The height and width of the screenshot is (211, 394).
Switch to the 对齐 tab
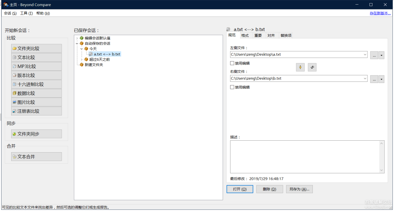tap(271, 35)
